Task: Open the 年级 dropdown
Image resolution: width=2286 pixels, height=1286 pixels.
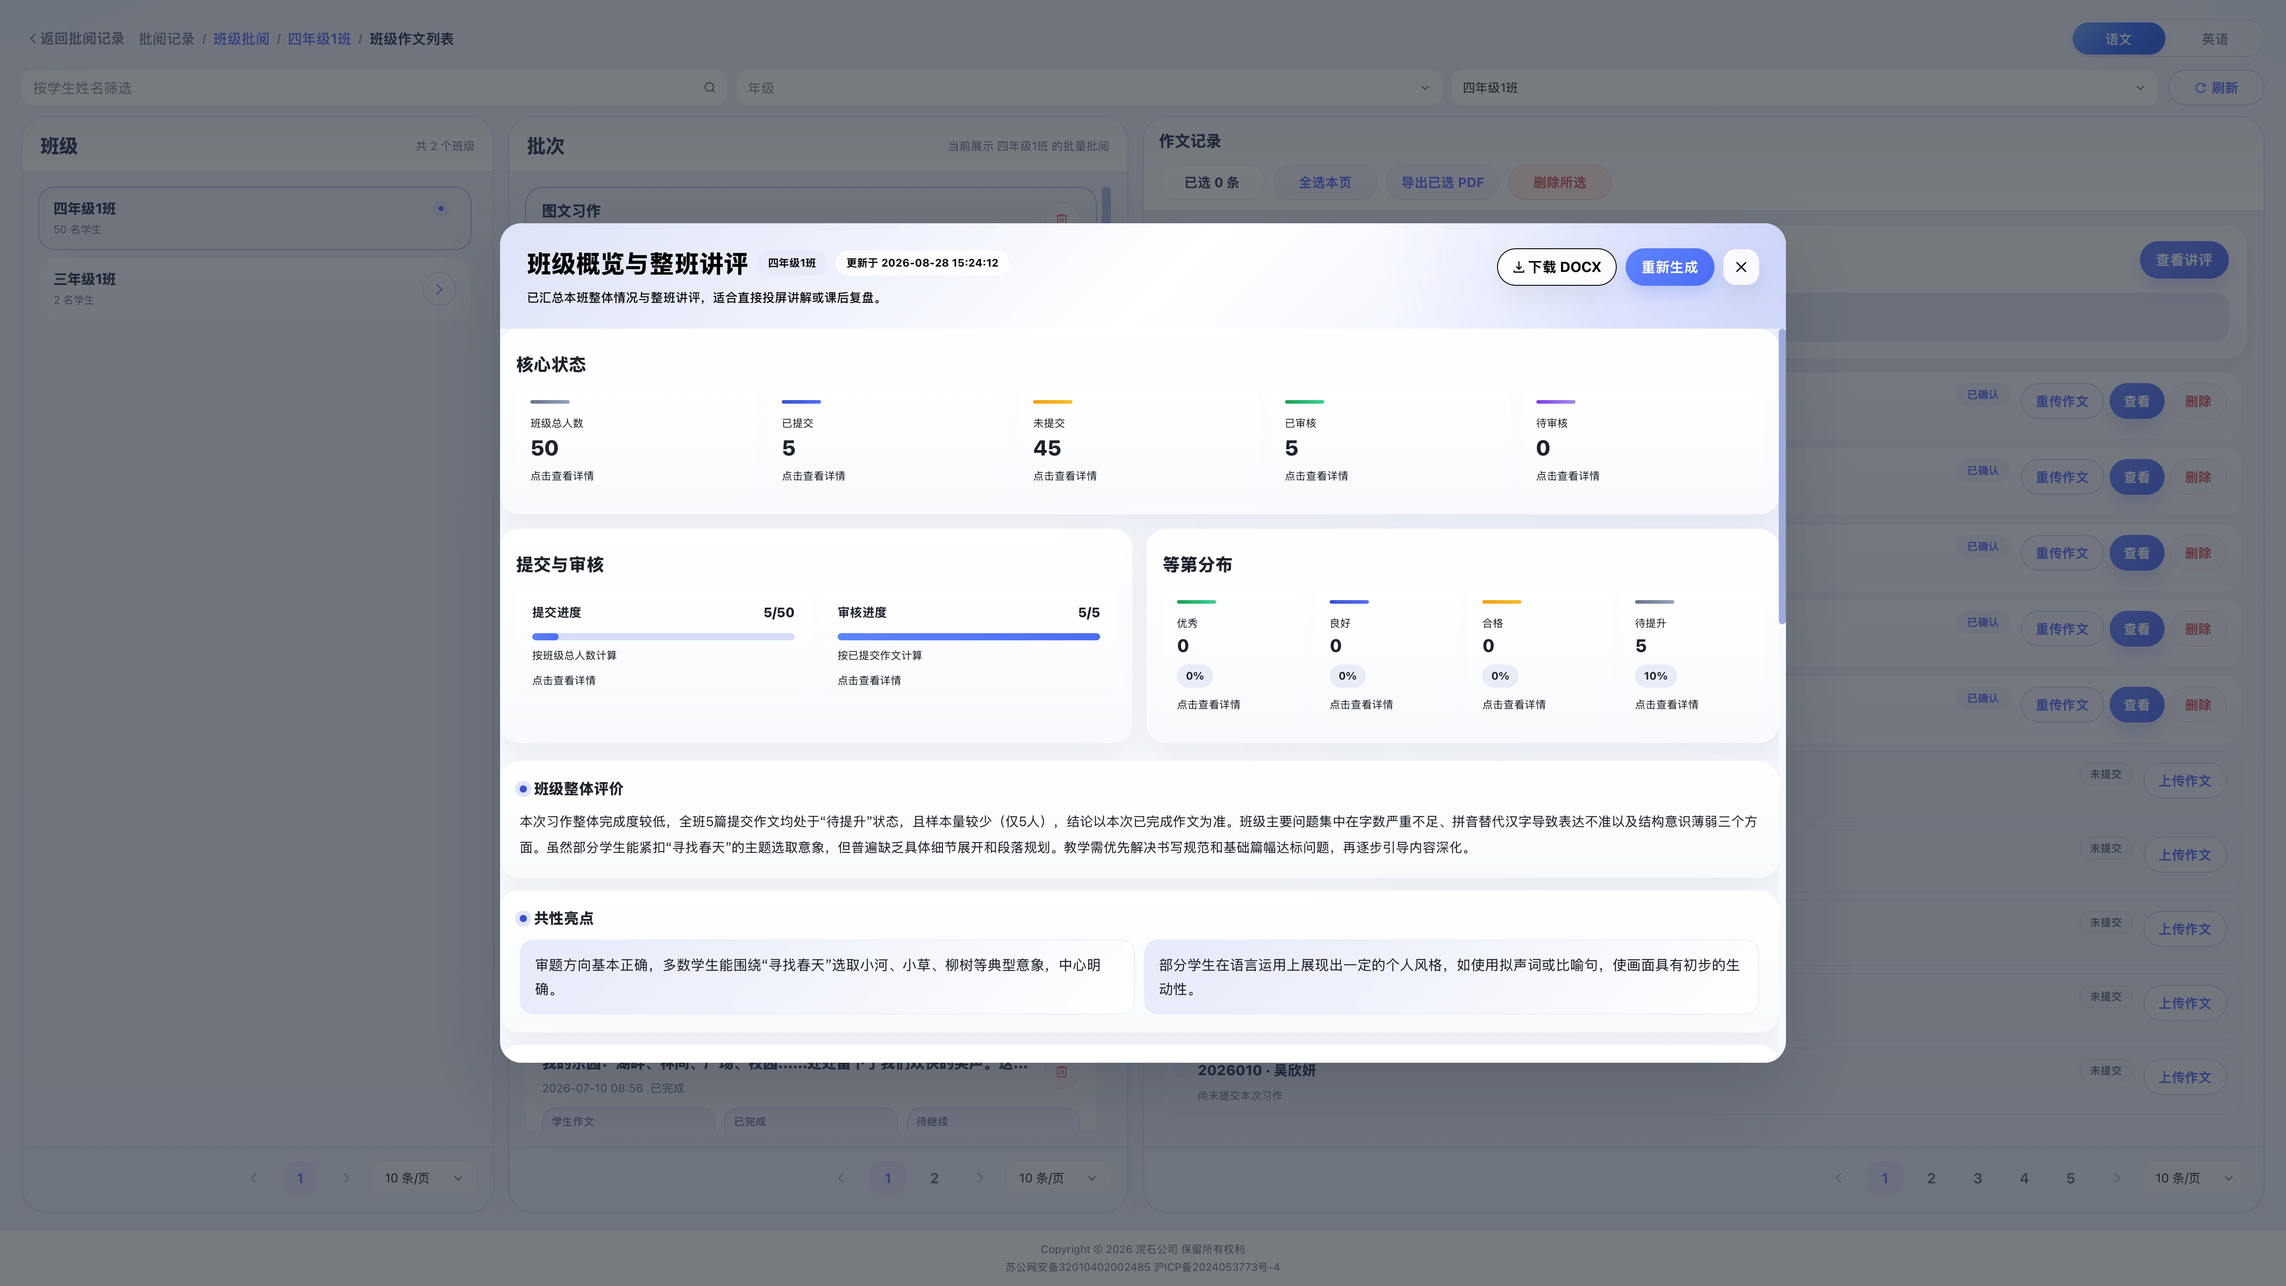Action: click(x=1088, y=88)
